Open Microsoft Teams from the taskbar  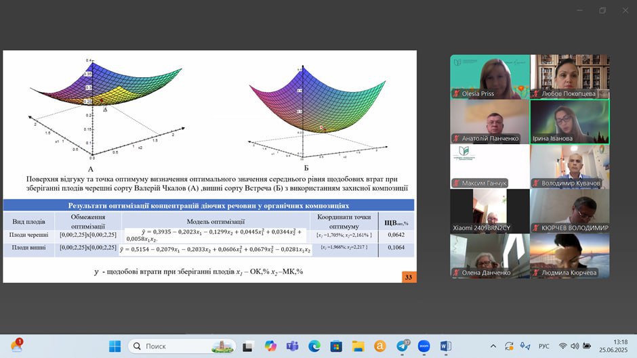(x=292, y=346)
